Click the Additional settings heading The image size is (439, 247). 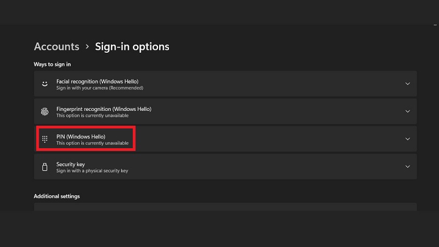click(x=57, y=196)
